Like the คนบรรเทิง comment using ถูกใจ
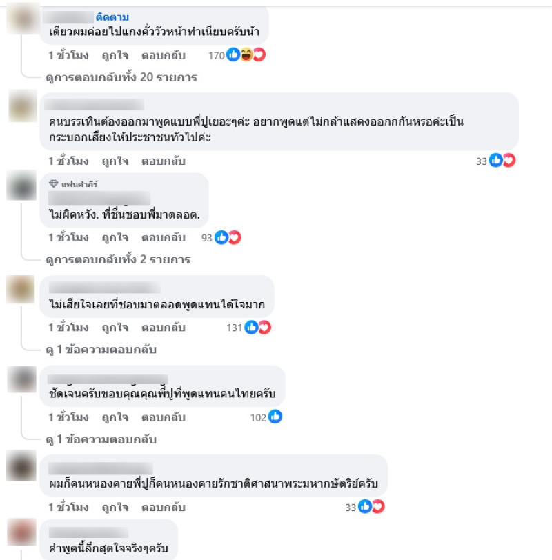 click(x=115, y=161)
